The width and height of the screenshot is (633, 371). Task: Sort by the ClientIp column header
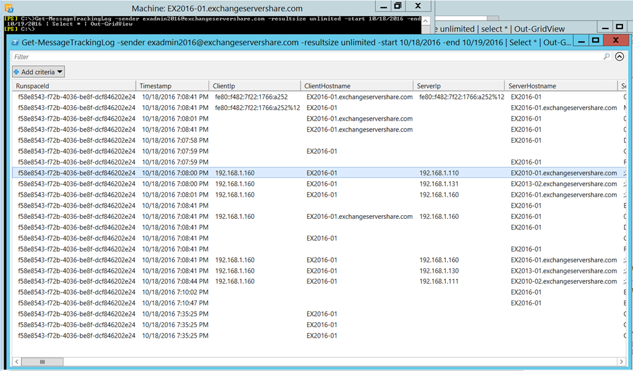pos(255,85)
